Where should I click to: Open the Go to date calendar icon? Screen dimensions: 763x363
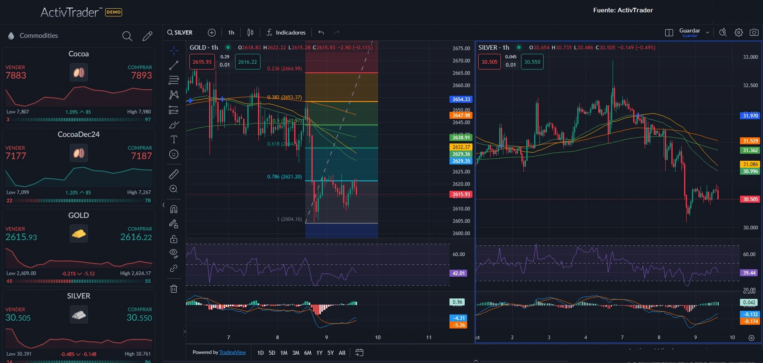click(x=359, y=352)
